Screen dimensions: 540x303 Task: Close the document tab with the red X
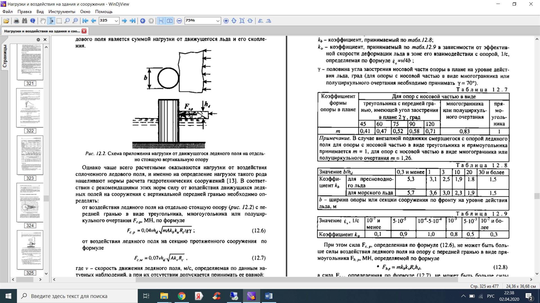click(x=84, y=31)
